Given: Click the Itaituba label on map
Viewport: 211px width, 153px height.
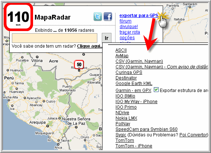Looking at the screenshot, I should coord(179,19).
